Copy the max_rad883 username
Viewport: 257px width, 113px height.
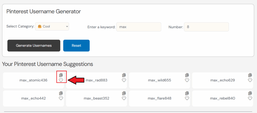pyautogui.click(x=124, y=75)
